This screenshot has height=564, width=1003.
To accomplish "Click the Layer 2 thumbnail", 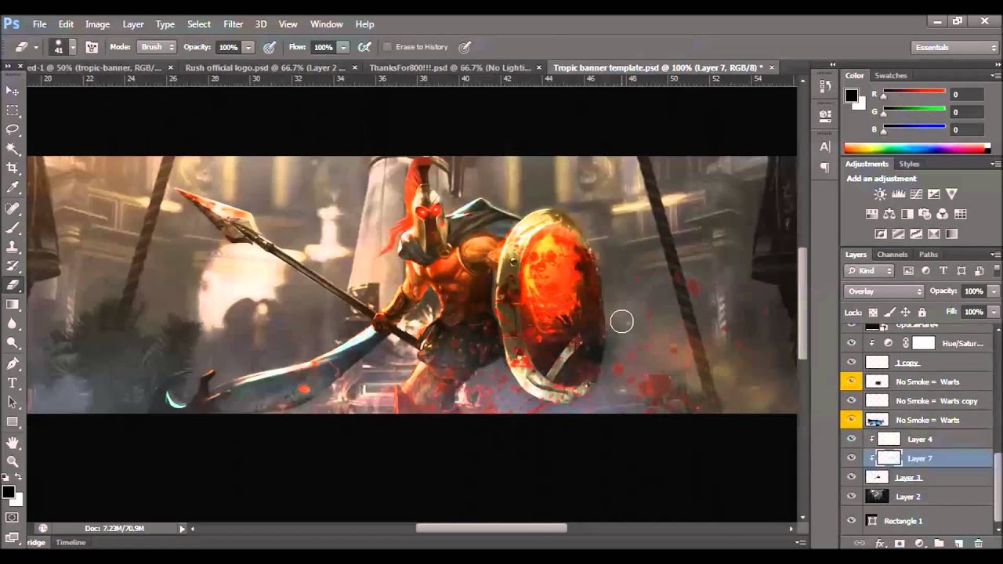I will 877,497.
